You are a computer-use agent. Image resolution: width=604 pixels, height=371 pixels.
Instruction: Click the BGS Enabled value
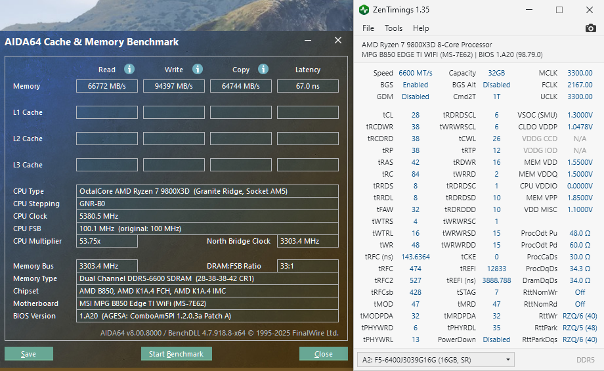(415, 85)
